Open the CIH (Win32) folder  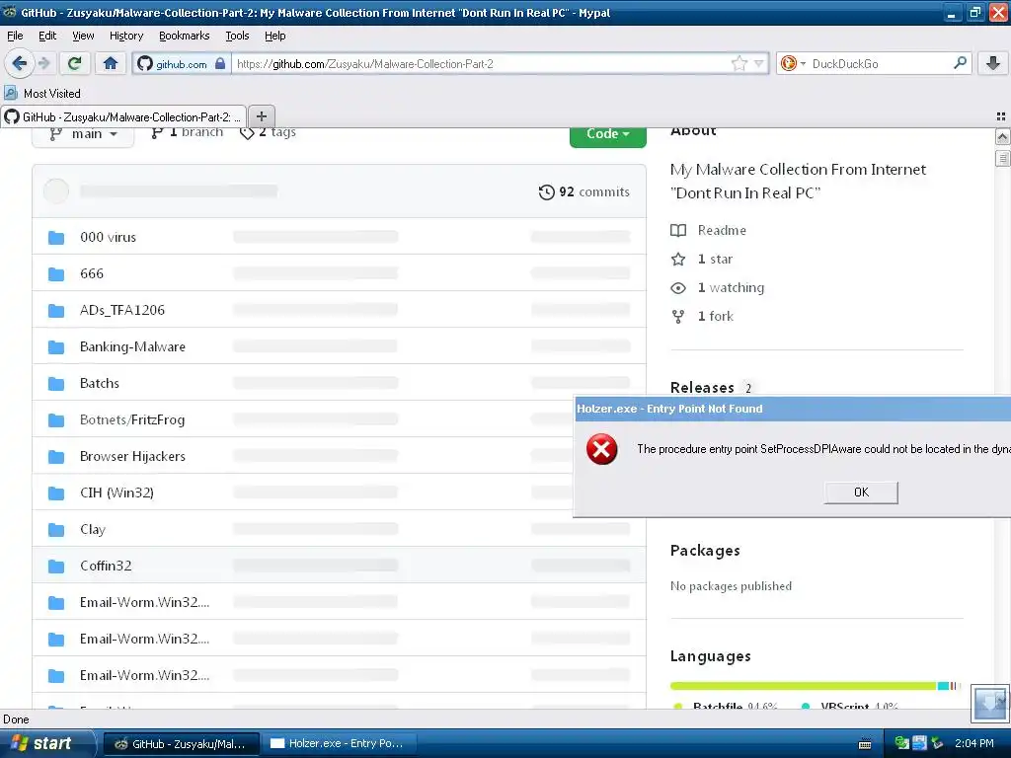point(117,493)
